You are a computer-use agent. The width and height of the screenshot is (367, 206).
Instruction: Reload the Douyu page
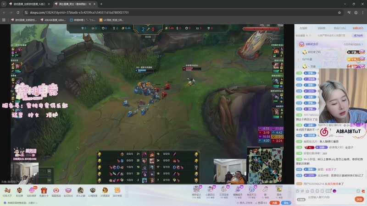(18, 13)
